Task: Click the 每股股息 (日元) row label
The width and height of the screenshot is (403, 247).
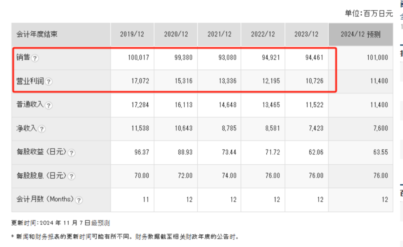Action: tap(41, 176)
